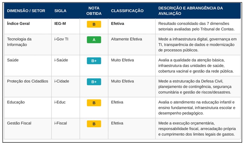
Task: Select the Gestão Fiscal description text
Action: pyautogui.click(x=197, y=129)
